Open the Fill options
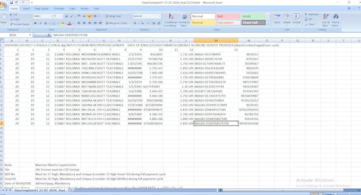 point(308,19)
